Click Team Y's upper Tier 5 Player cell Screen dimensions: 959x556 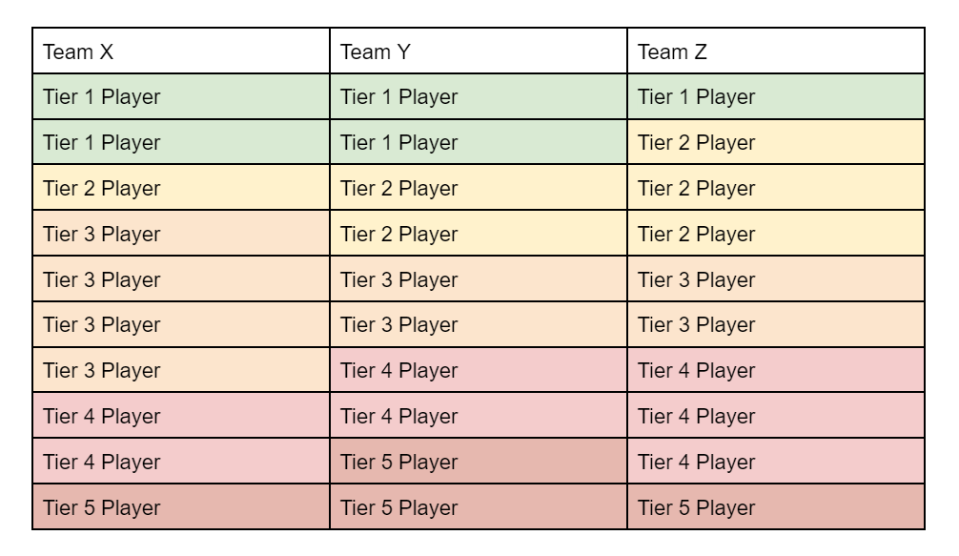click(479, 462)
